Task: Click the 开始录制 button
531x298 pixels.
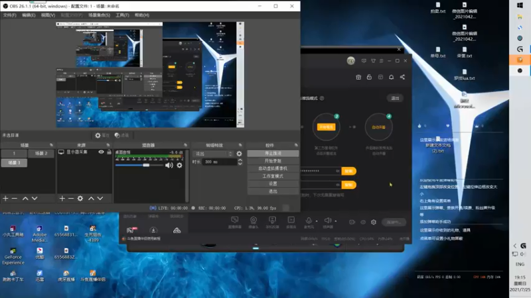Action: tap(273, 161)
